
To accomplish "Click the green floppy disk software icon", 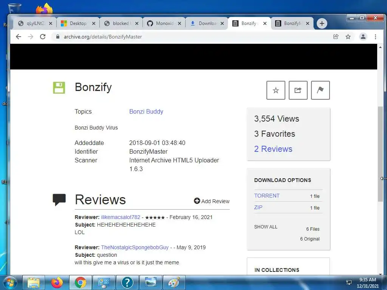I will pos(59,88).
